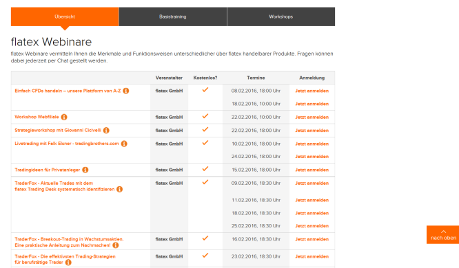This screenshot has height=268, width=459.
Task: Open Workshop Webfiliale link
Action: click(x=37, y=117)
